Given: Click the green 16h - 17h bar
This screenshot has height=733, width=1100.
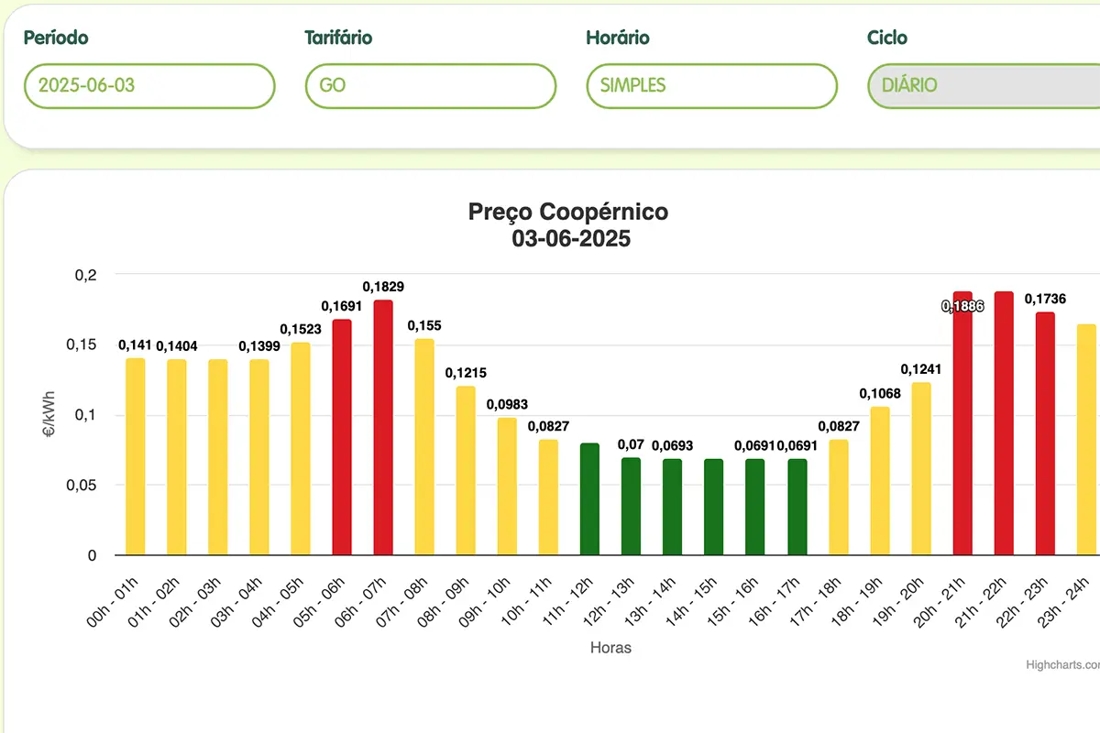Looking at the screenshot, I should point(797,507).
